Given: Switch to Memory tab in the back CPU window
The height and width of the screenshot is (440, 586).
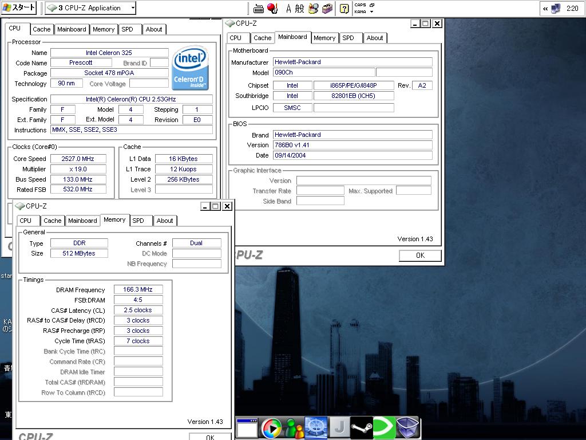Looking at the screenshot, I should (x=104, y=29).
